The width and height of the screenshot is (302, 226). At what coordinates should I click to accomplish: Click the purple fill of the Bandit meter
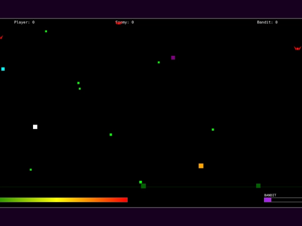pos(267,200)
